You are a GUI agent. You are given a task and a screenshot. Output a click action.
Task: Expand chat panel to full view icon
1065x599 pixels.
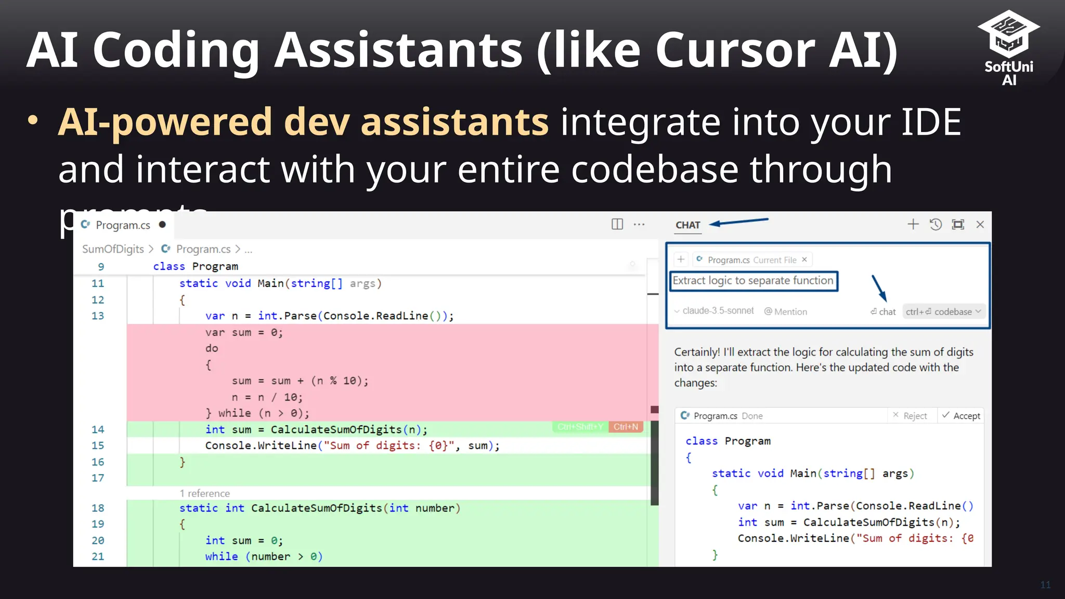(958, 224)
